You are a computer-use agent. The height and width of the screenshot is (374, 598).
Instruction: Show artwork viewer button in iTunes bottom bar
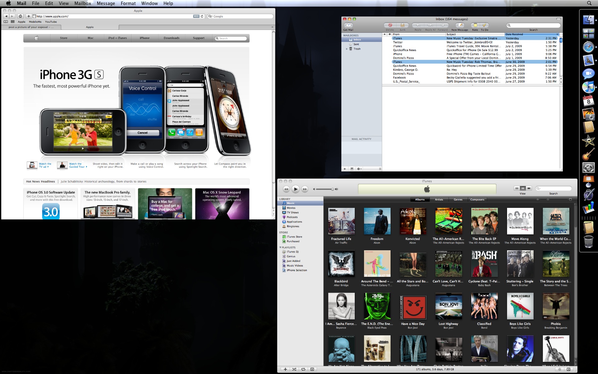pyautogui.click(x=312, y=369)
